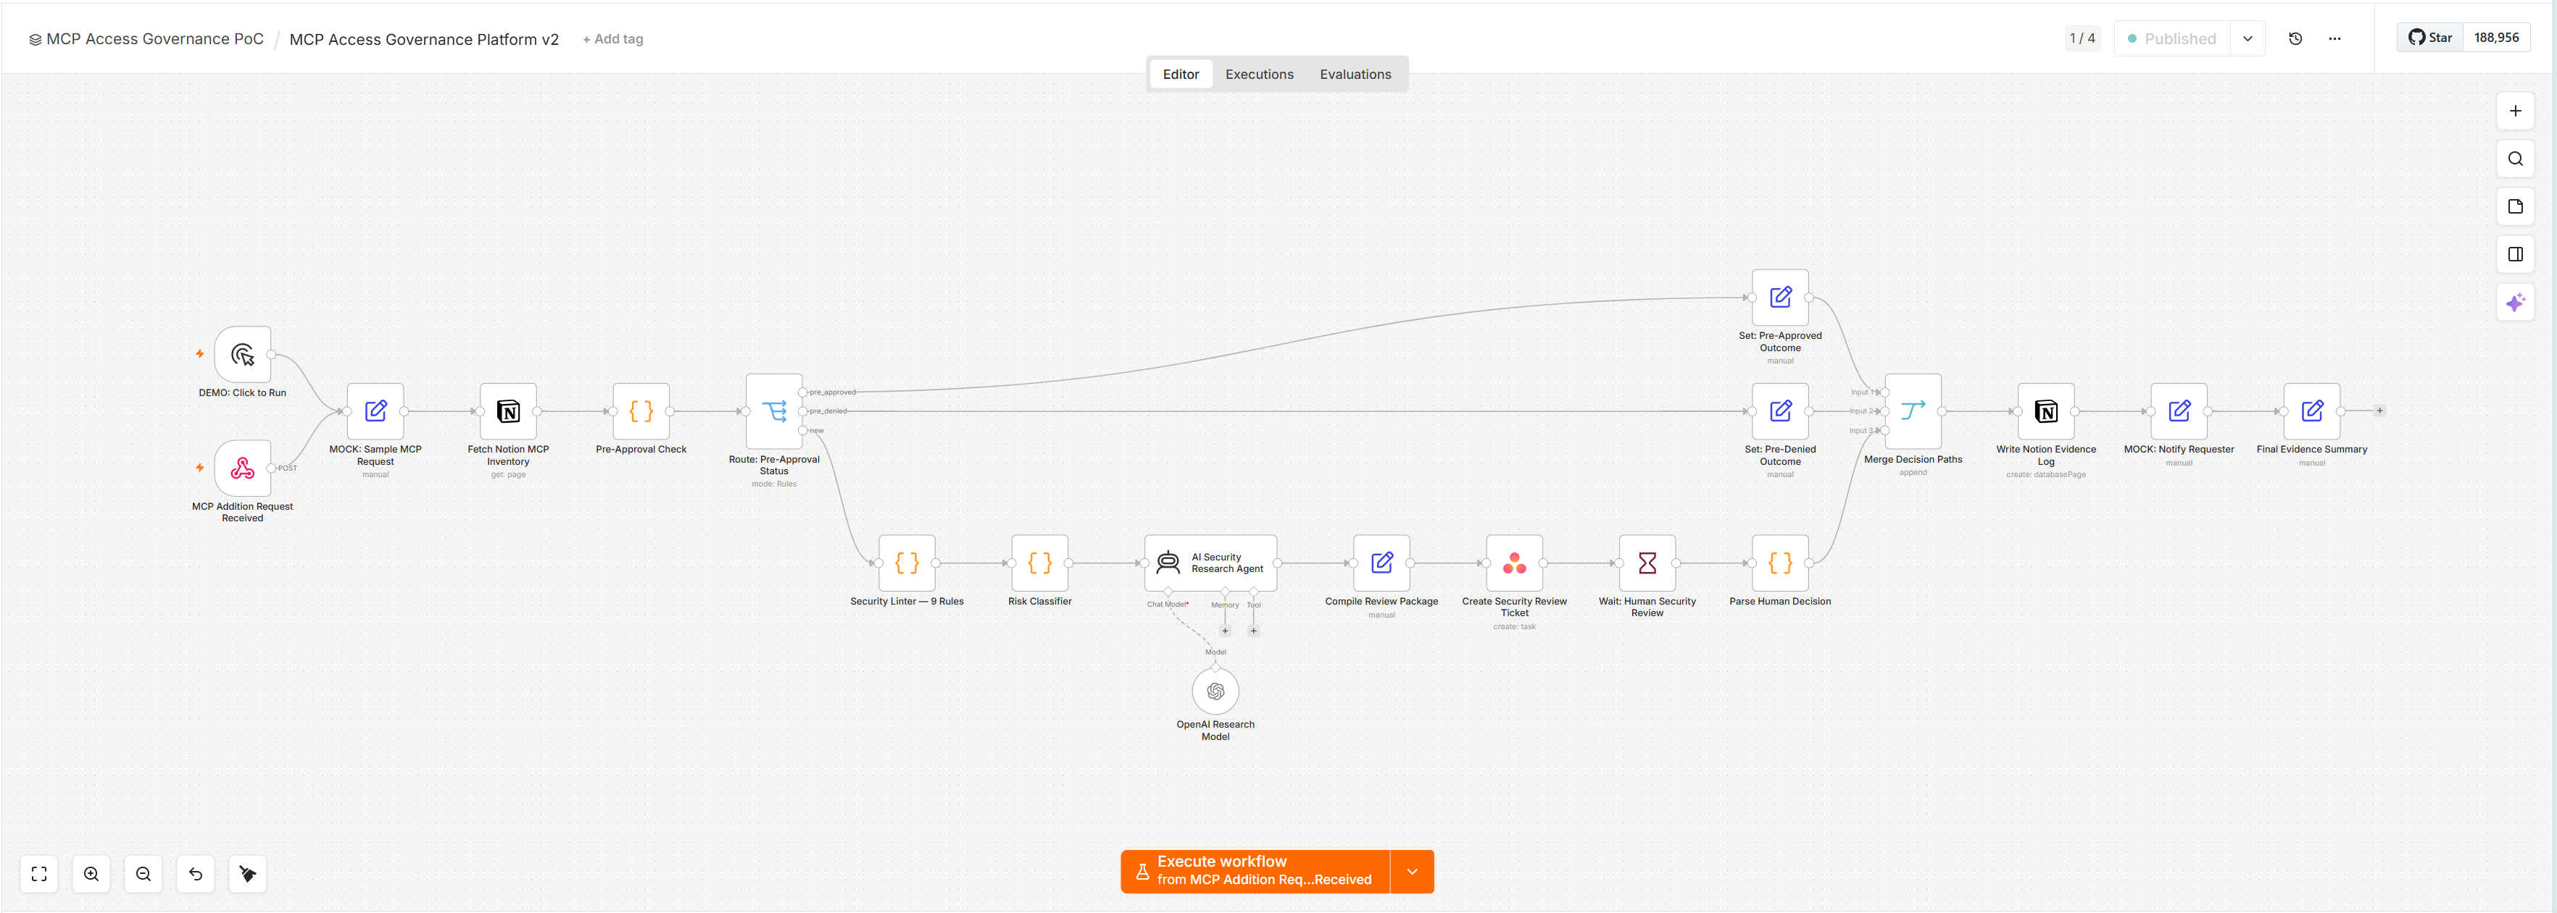Select the MOCK: Notify Requester node

pyautogui.click(x=2179, y=411)
